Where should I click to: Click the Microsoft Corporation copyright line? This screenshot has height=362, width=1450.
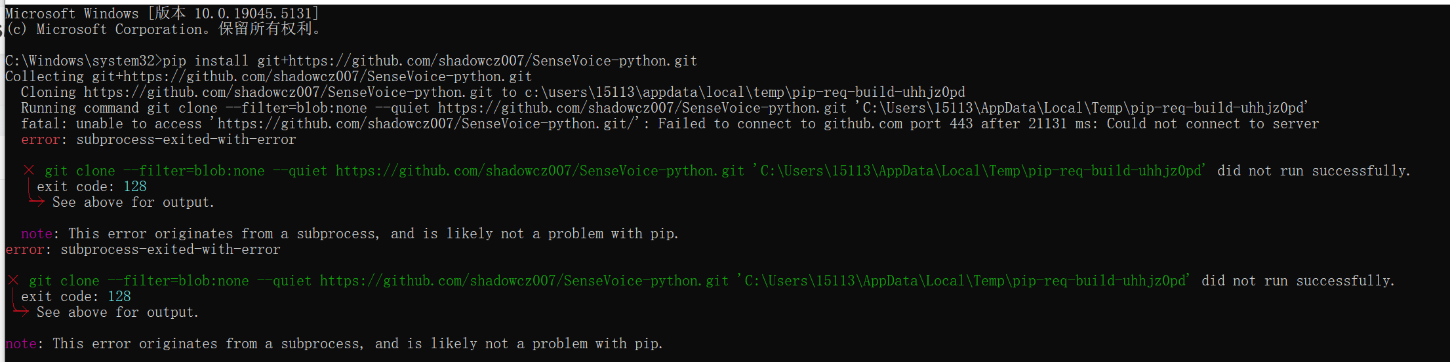coord(165,29)
